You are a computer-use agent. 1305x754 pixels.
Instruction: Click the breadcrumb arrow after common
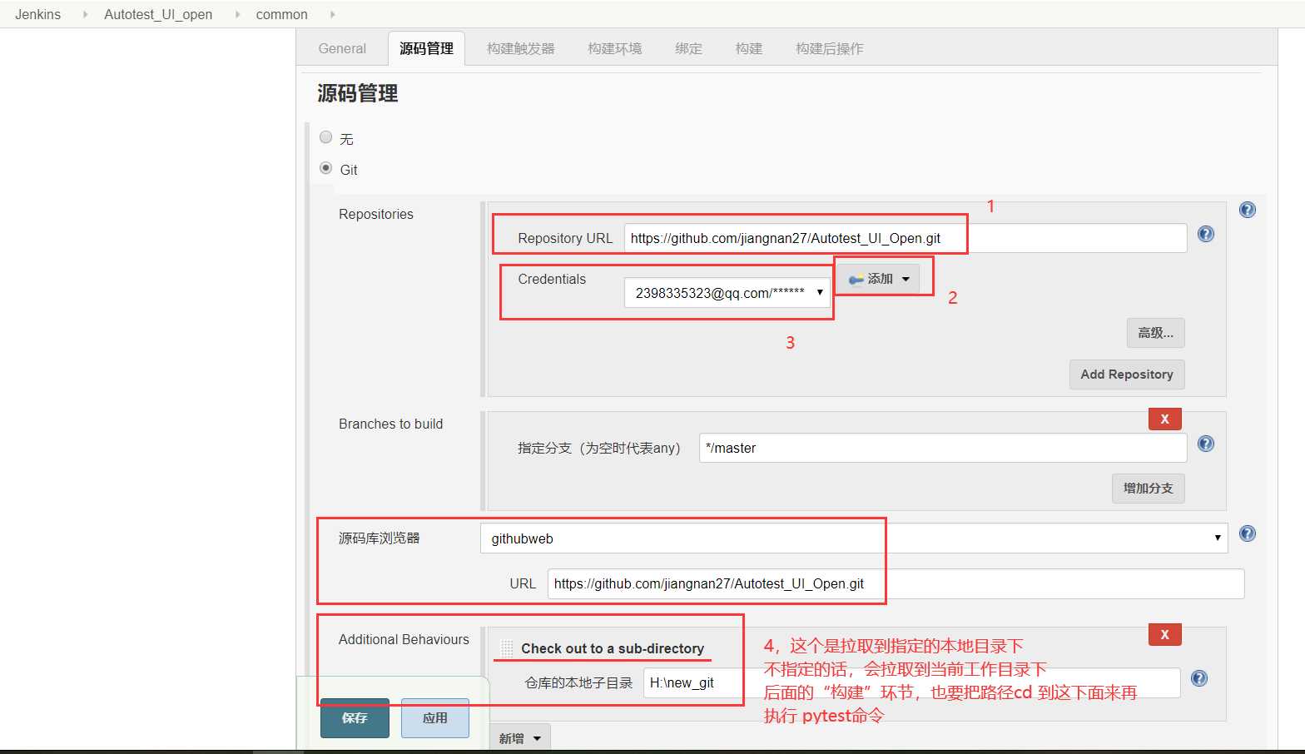tap(333, 14)
